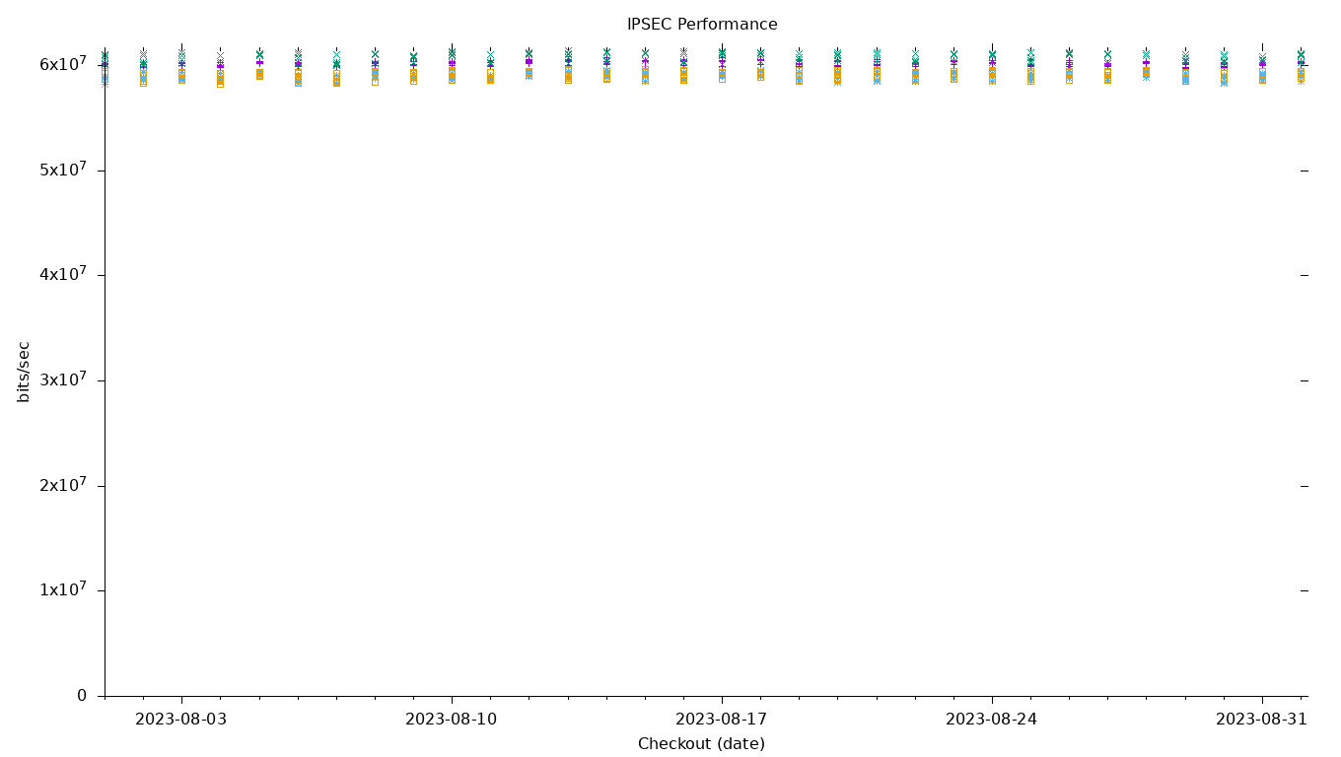Image resolution: width=1341 pixels, height=757 pixels.
Task: Click the 2023-08-10 date label
Action: (x=452, y=720)
